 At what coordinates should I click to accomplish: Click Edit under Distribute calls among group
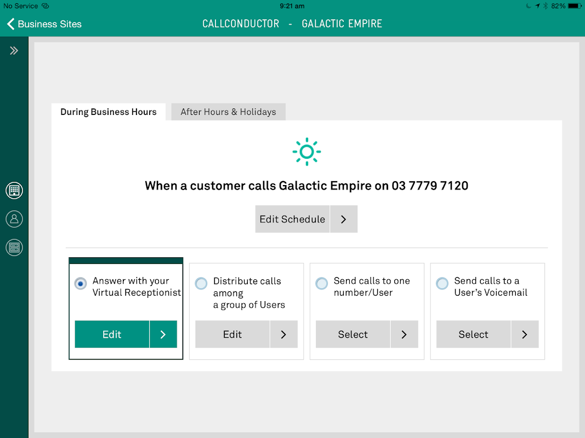point(232,335)
